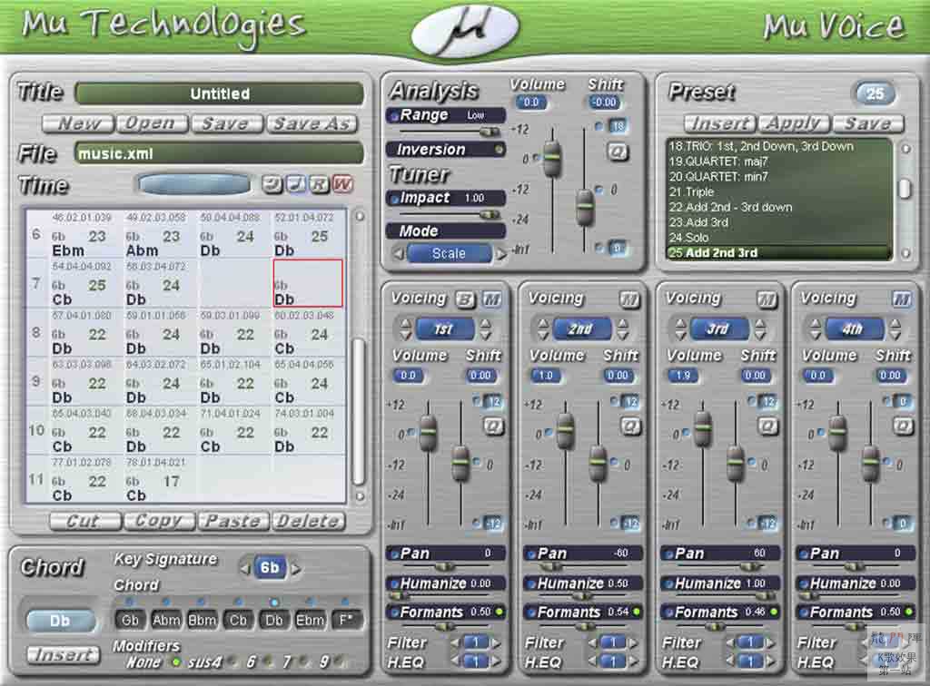Click the M button on 2nd Voicing
930x686 pixels.
[628, 300]
